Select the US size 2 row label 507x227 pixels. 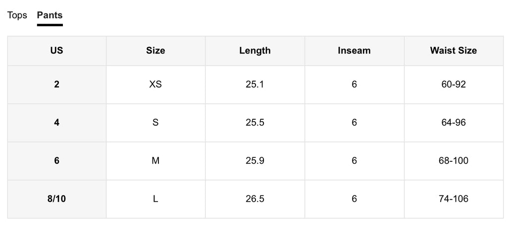(x=56, y=85)
